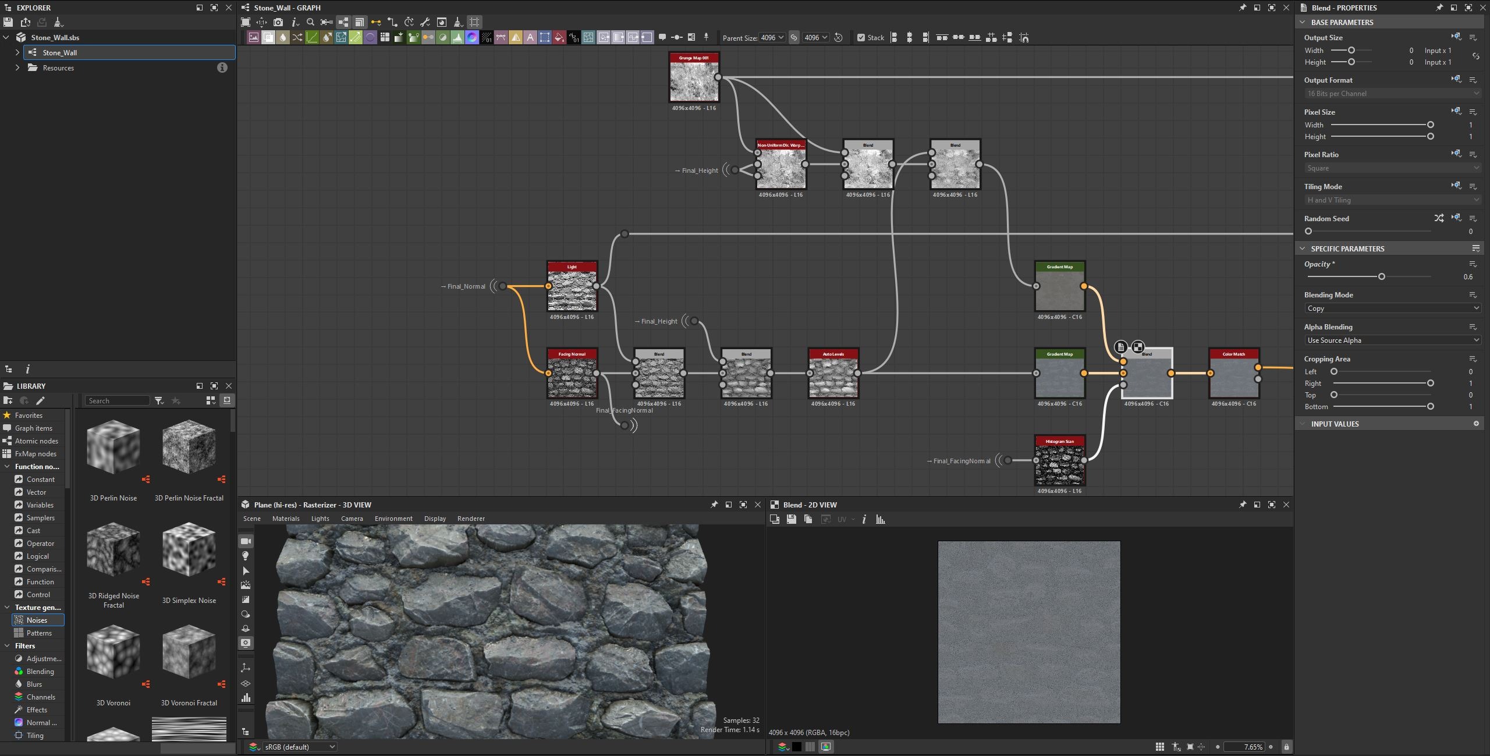The height and width of the screenshot is (756, 1490).
Task: Click the camera icon in the 3D View sidebar
Action: click(x=246, y=541)
